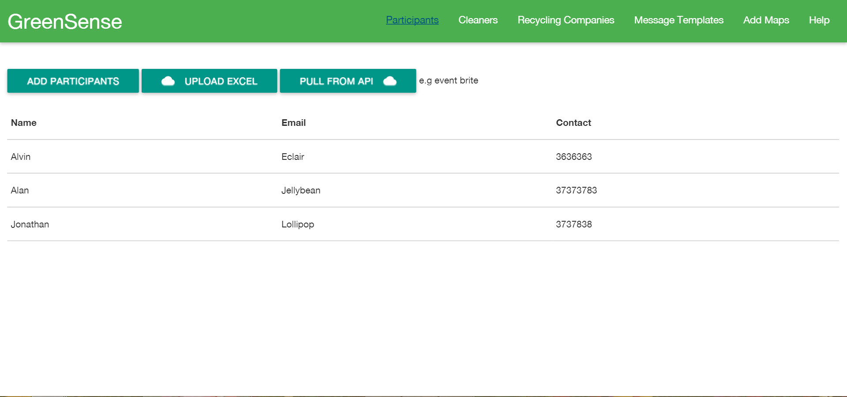Click the Email column header
Screen dimensions: 847x397
click(x=293, y=123)
